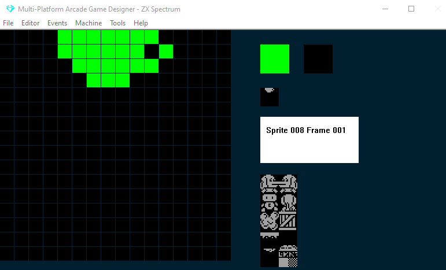446x270 pixels.
Task: Maximize the Arcade Game Designer window
Action: (411, 9)
